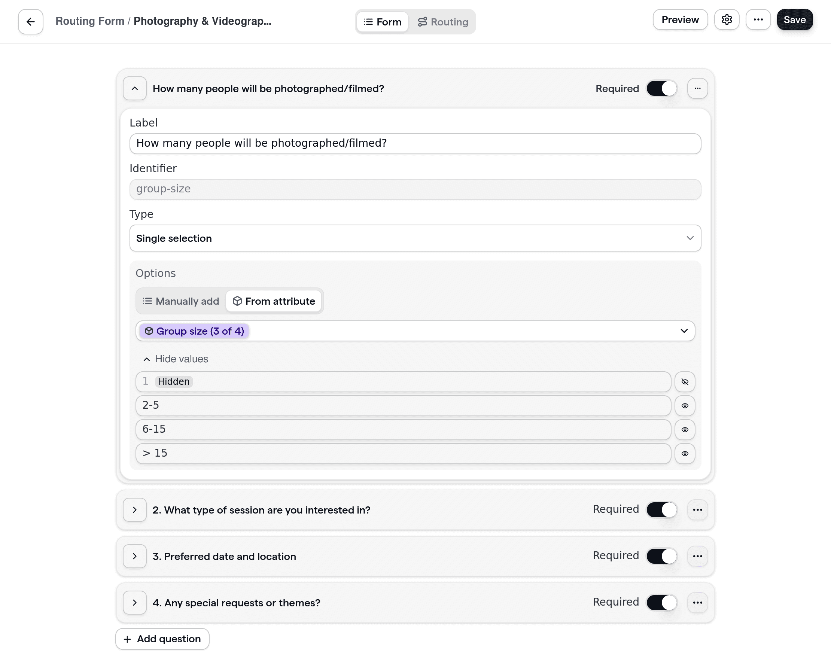Open the Single selection type dropdown

tap(415, 238)
